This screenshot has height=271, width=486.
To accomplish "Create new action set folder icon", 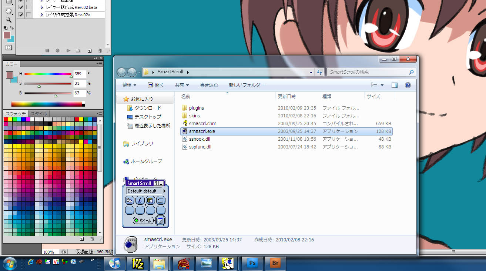I will tap(78, 51).
